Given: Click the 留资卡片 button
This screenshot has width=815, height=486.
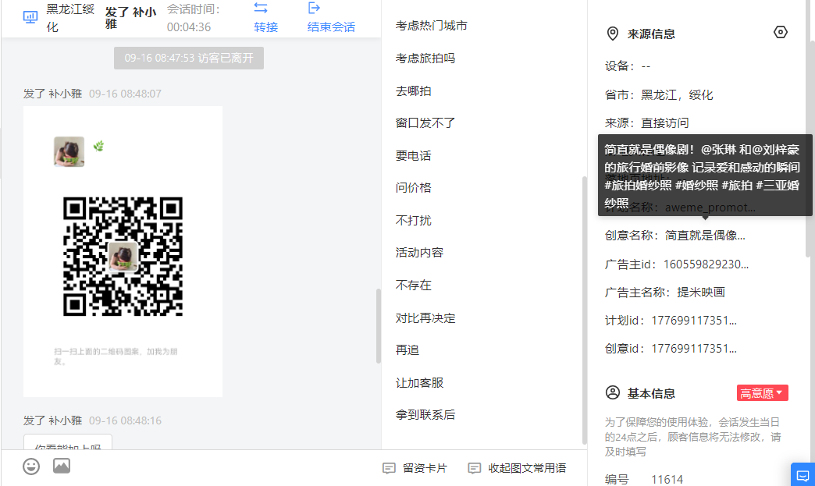Looking at the screenshot, I should [415, 468].
